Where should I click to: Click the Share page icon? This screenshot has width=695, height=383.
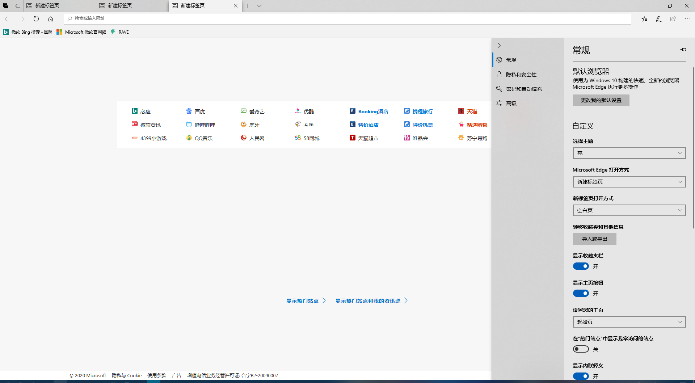coord(673,19)
